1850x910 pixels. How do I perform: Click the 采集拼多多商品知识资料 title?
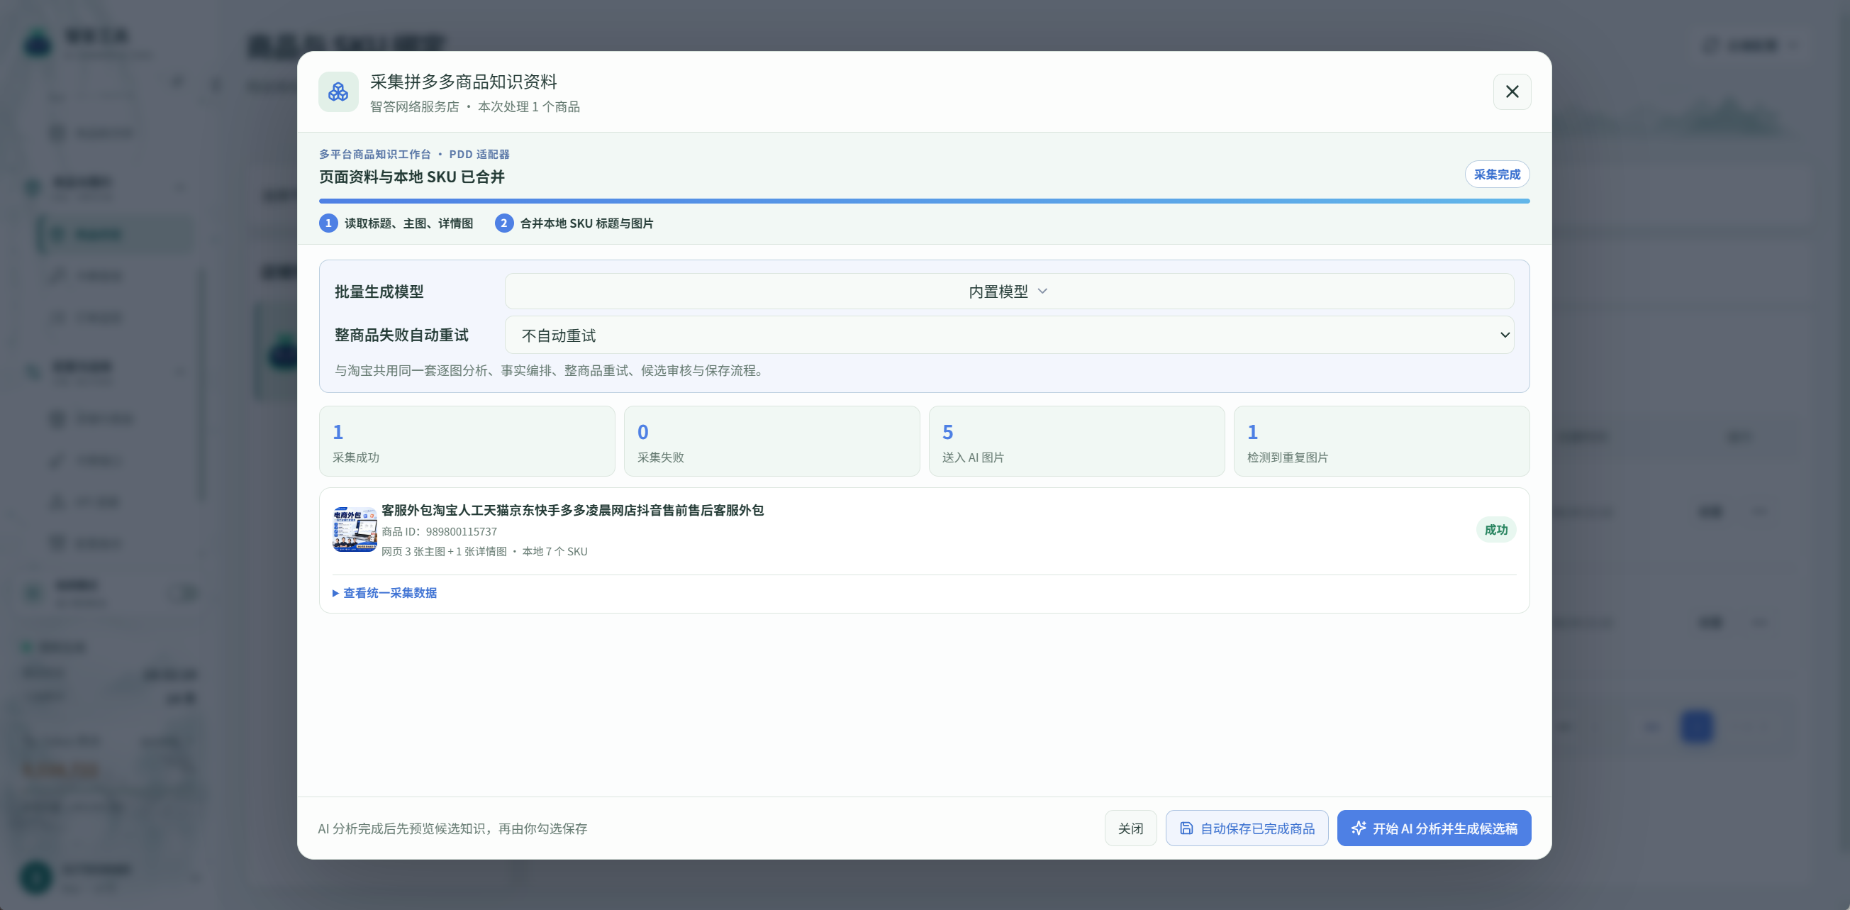pos(463,82)
